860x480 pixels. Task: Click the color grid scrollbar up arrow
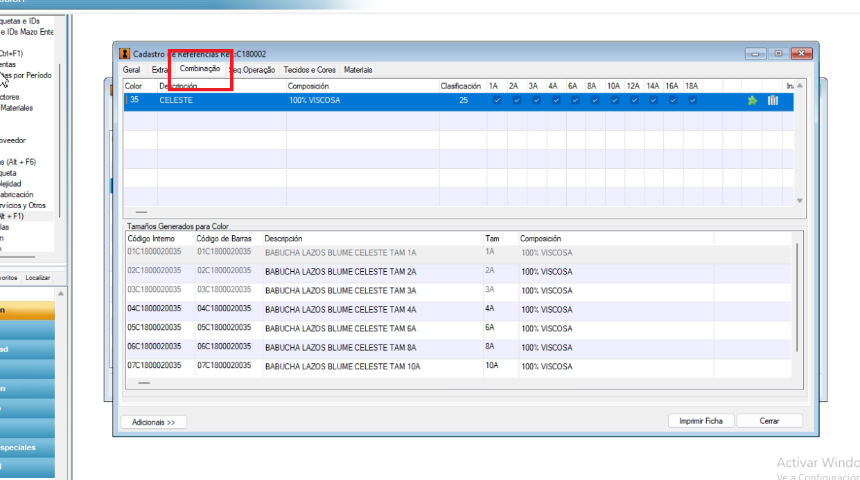[x=800, y=86]
